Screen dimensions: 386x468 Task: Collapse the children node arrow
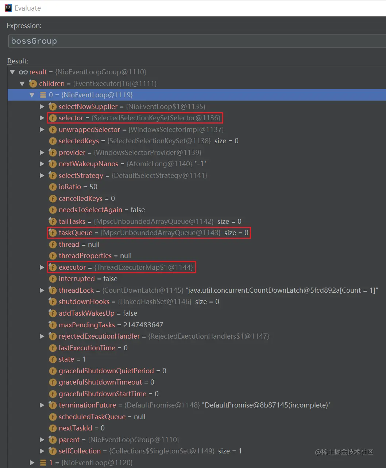point(22,84)
